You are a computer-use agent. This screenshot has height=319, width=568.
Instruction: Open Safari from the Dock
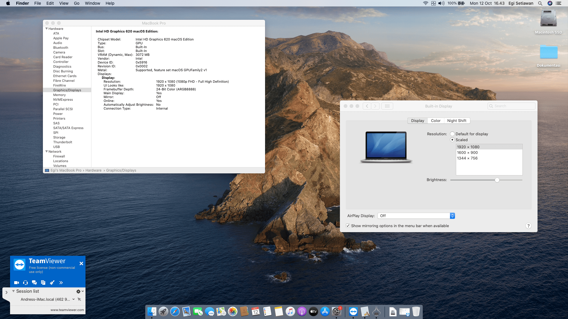[x=175, y=312]
